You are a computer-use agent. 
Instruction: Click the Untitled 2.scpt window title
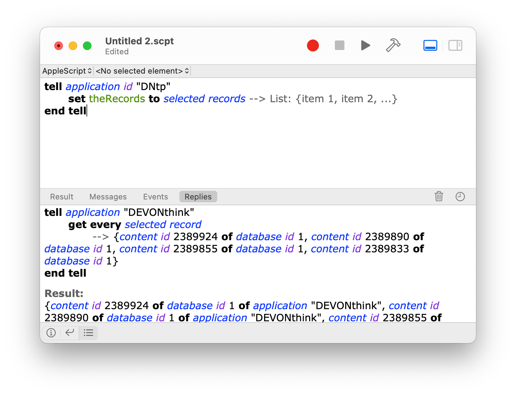139,41
